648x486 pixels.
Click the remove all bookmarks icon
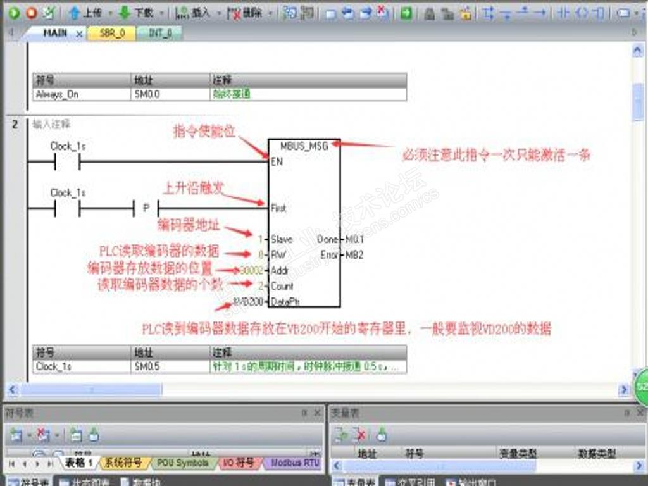pos(383,13)
